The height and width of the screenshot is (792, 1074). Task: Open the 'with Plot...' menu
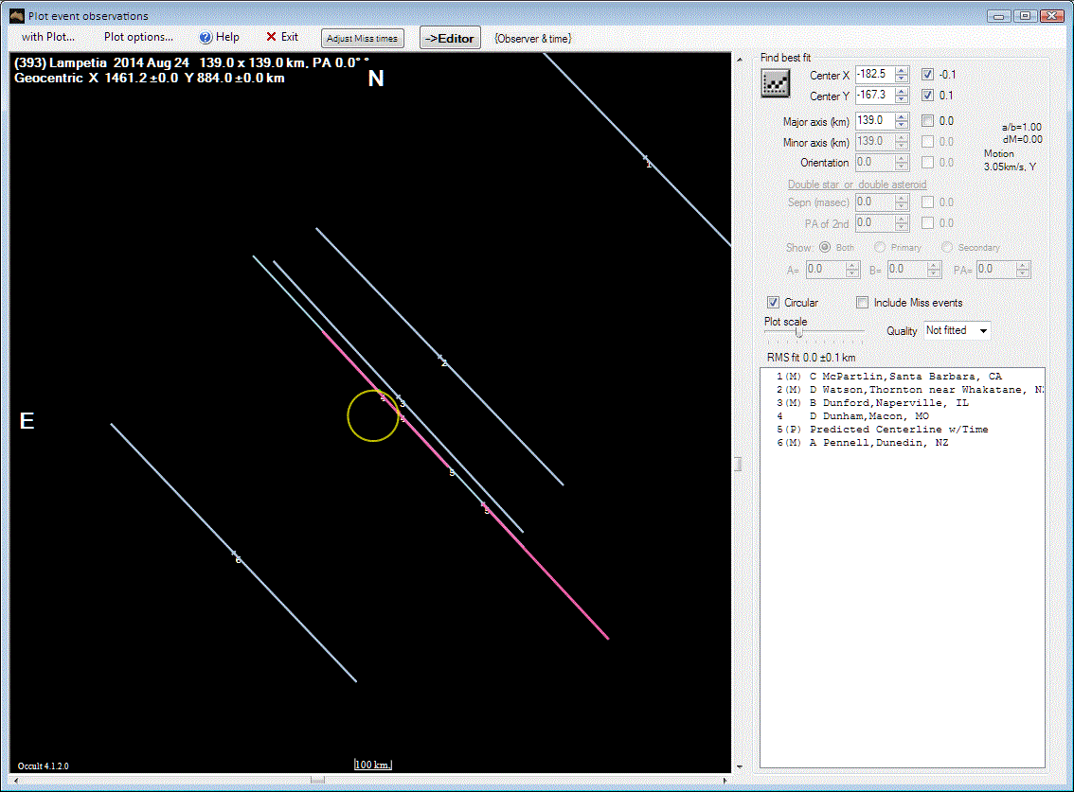pos(48,37)
